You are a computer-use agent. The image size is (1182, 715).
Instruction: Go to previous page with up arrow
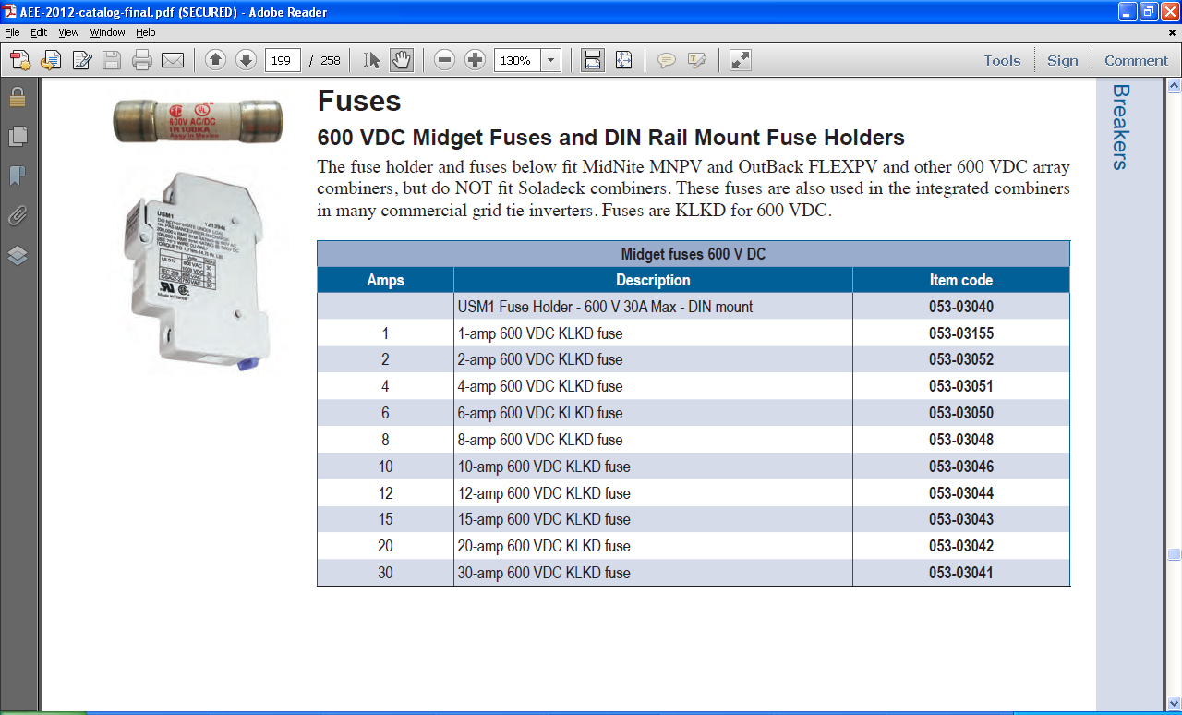point(215,60)
